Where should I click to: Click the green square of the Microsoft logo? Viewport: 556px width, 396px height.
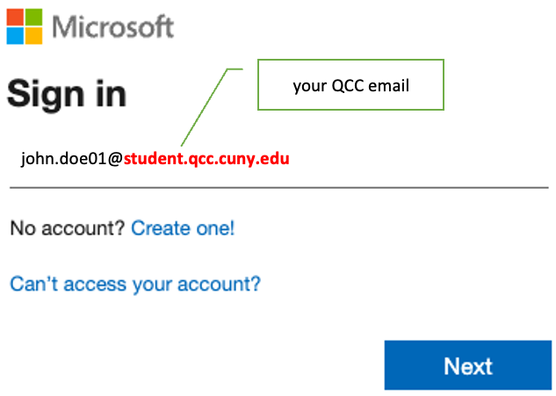pos(33,18)
